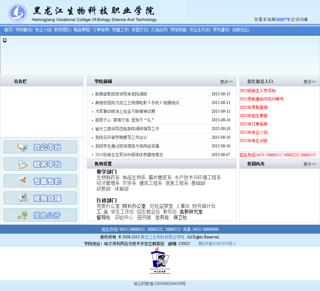This screenshot has height=291, width=320.
Task: Open 纪检监察室 office page
Action: pyautogui.click(x=161, y=206)
